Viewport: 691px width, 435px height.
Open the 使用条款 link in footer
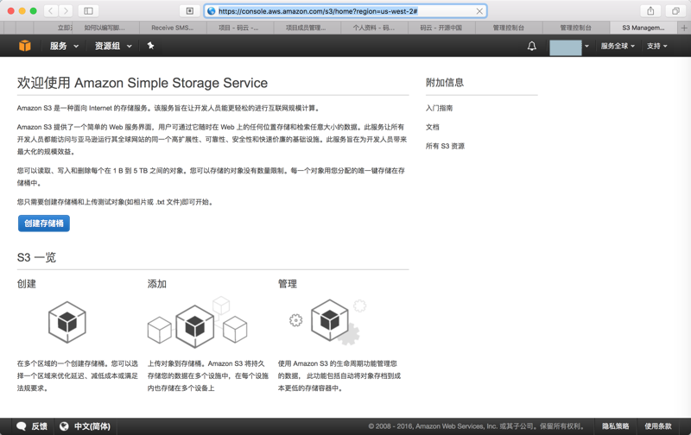(x=658, y=426)
